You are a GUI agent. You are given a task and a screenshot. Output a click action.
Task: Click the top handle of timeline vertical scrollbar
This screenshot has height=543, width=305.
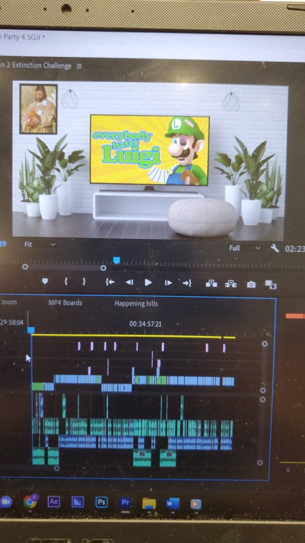click(264, 344)
